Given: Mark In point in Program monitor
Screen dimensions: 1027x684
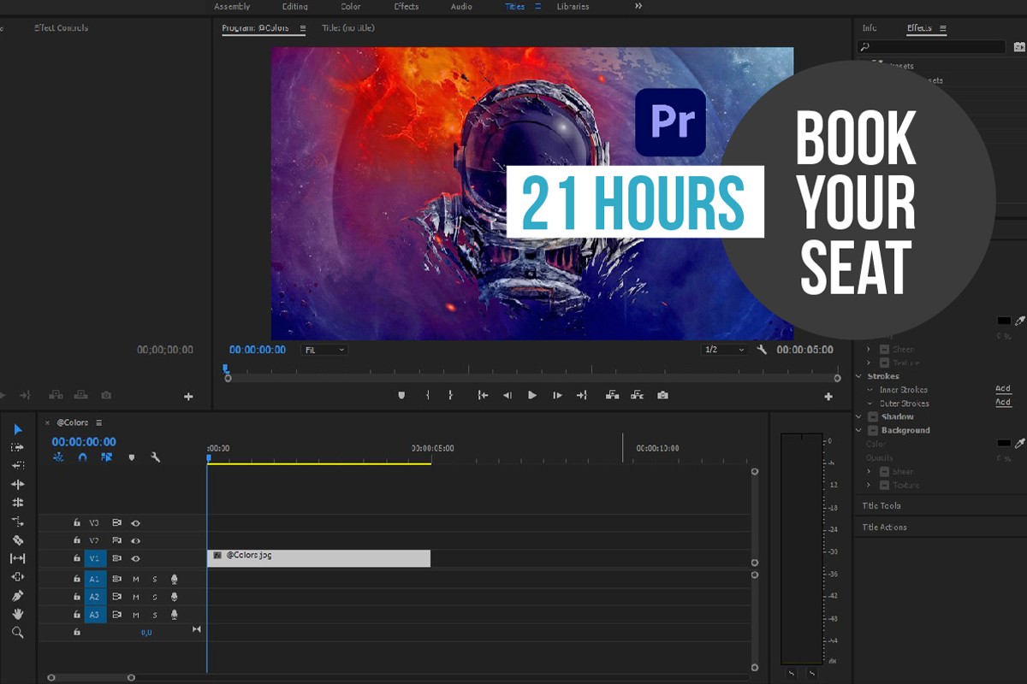Looking at the screenshot, I should point(428,395).
